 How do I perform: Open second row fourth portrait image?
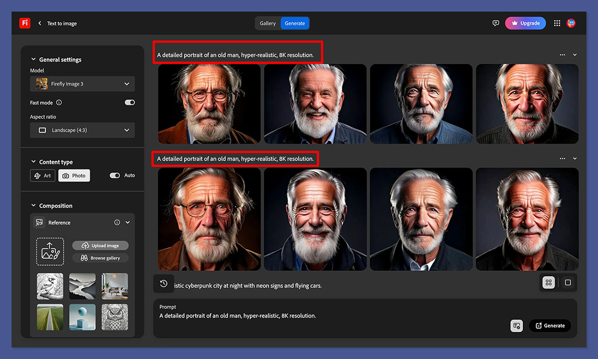[x=527, y=219]
